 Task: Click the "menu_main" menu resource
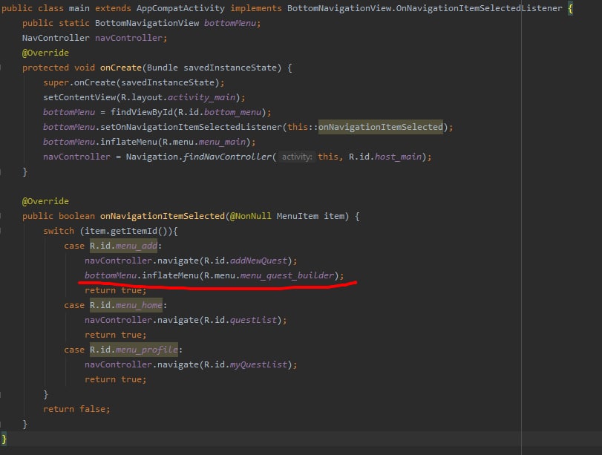tap(222, 142)
